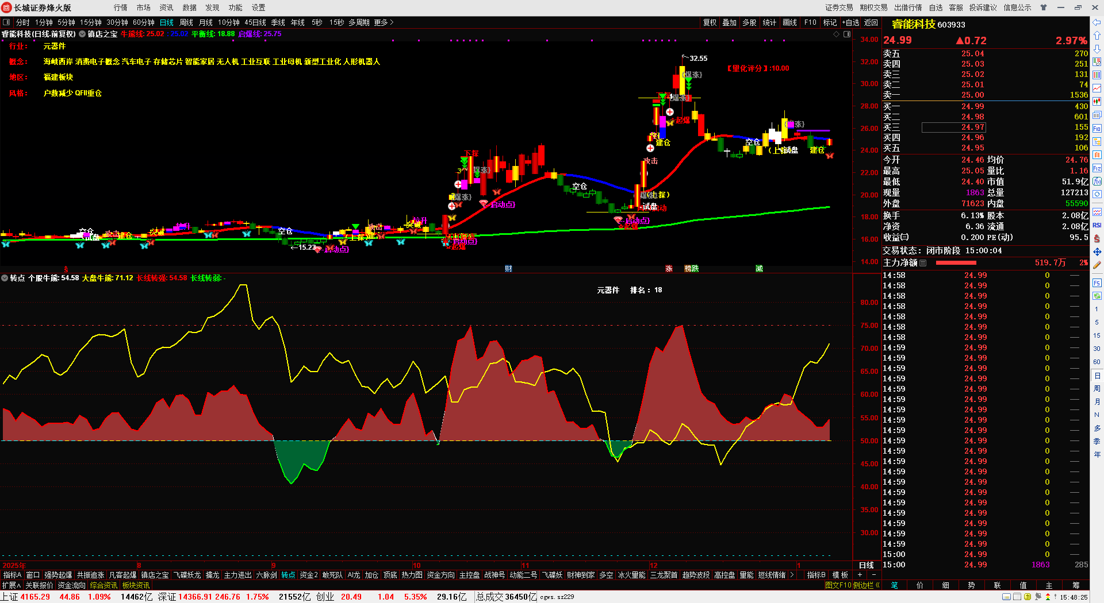Click the RSI indicator sidebar icon
Image resolution: width=1104 pixels, height=603 pixels.
coord(1097,225)
